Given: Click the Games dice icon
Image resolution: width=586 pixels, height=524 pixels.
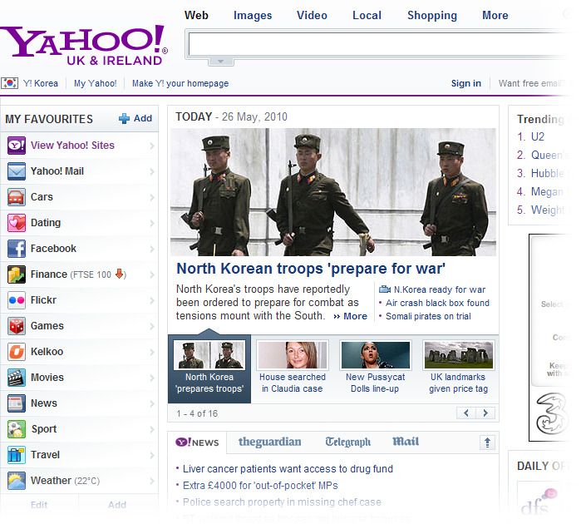Looking at the screenshot, I should click(x=17, y=326).
